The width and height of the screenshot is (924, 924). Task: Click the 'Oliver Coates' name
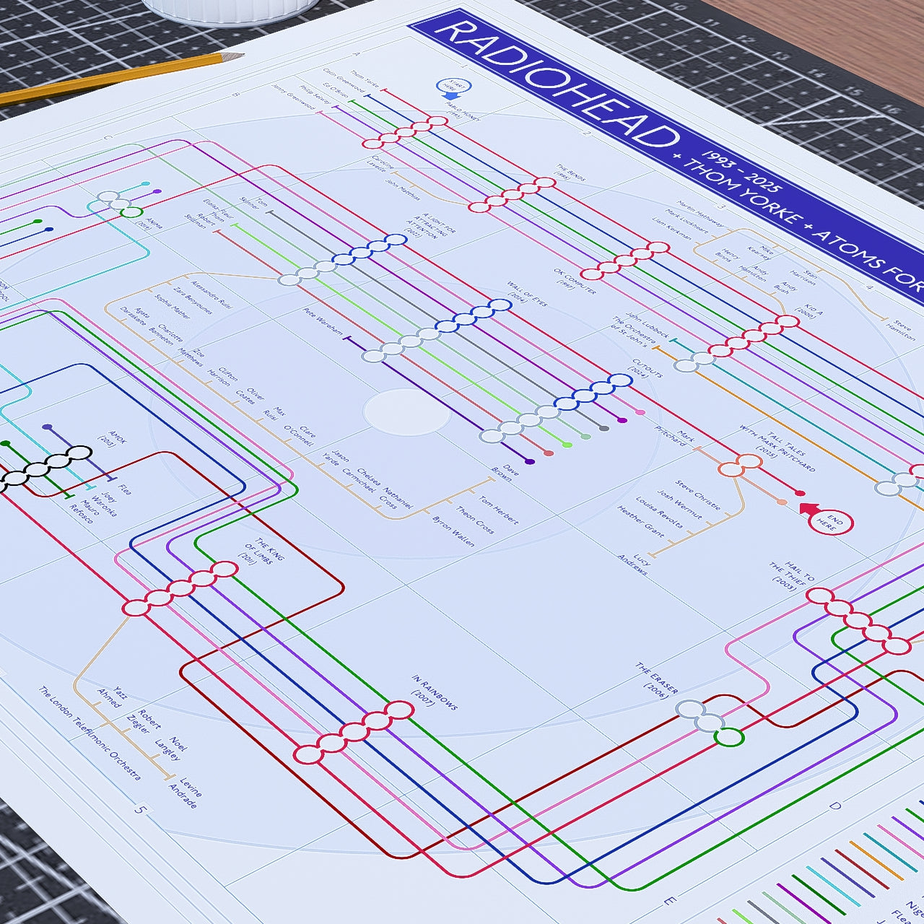[250, 396]
